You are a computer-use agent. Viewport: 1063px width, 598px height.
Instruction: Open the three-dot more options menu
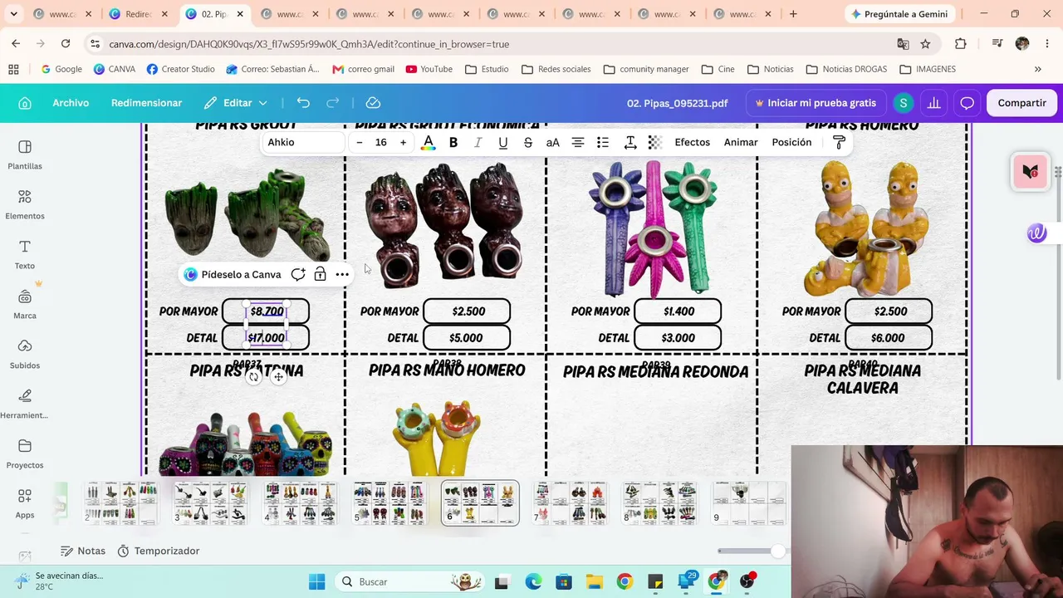(342, 274)
